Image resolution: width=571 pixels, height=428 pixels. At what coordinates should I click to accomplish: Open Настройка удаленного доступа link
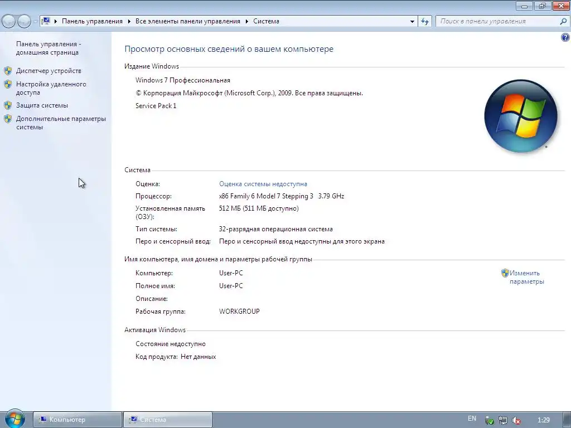pyautogui.click(x=51, y=88)
